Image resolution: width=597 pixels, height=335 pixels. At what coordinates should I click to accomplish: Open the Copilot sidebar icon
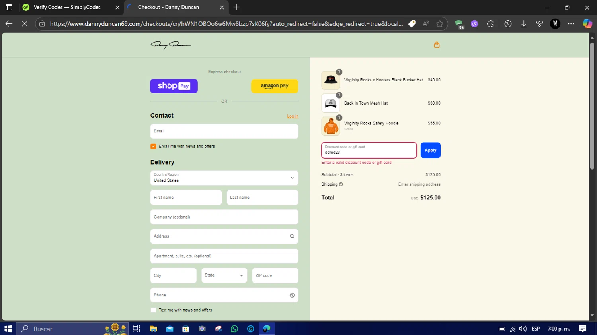click(x=587, y=24)
